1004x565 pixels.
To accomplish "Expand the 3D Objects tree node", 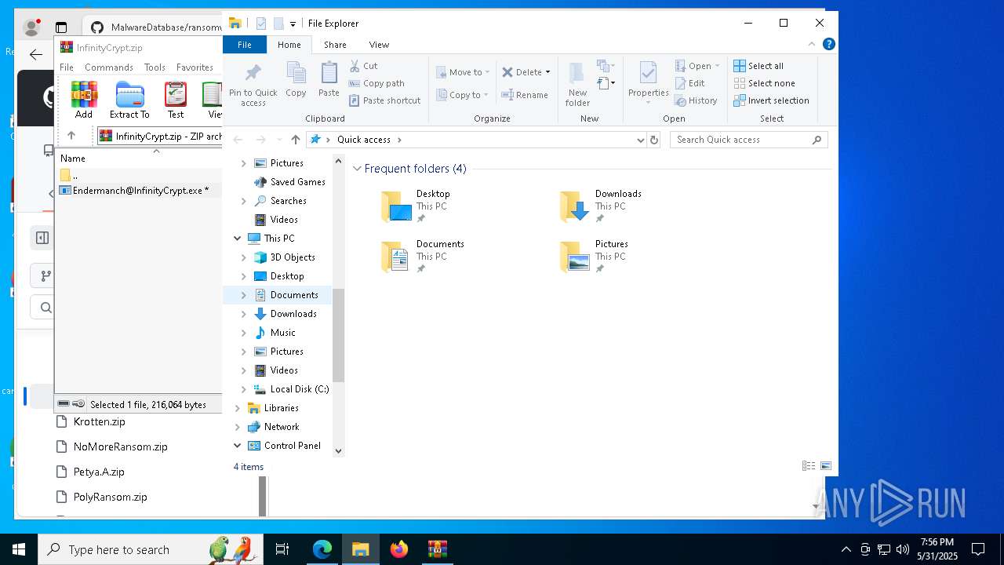I will click(x=244, y=257).
